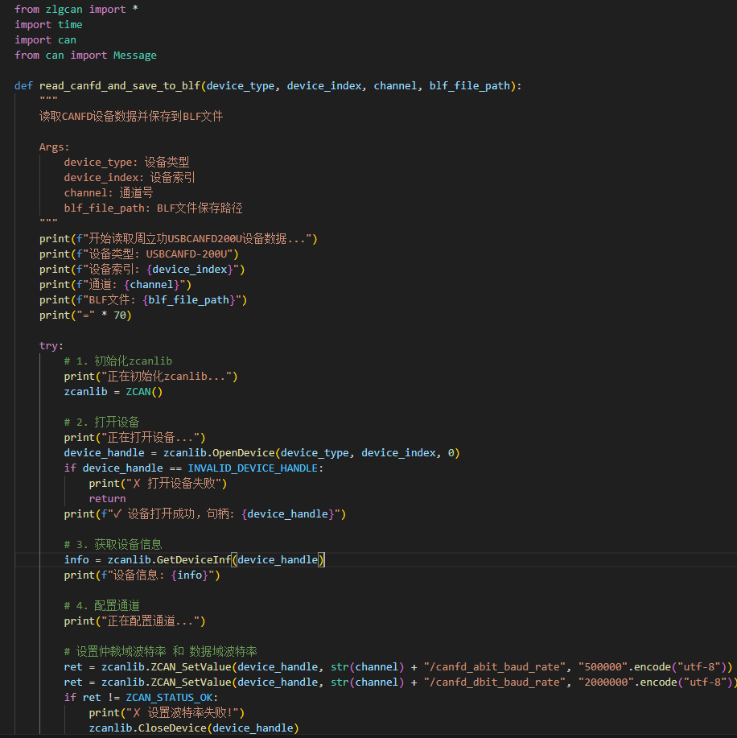Screen dimensions: 737x738
Task: Click print line '设备信息: {info}'
Action: [x=142, y=575]
